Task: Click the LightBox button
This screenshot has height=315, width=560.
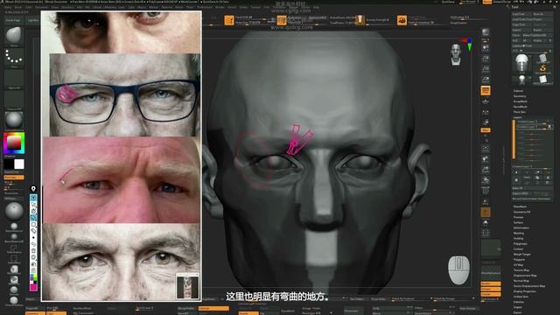Action: coord(33,20)
